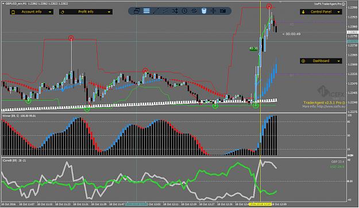Select the trend line drawing tool

click(156, 11)
